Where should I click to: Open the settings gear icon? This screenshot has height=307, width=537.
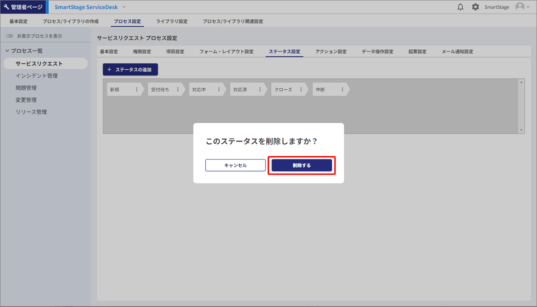point(475,7)
